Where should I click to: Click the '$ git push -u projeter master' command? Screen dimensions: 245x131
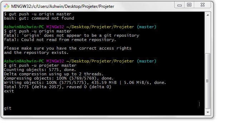pyautogui.click(x=40, y=66)
